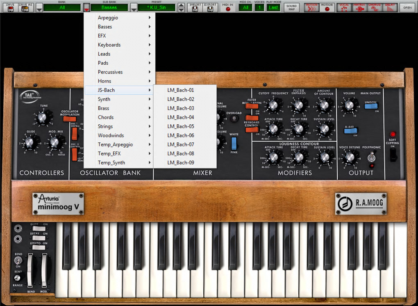
Task: Turn on the A-440 tone switch
Action: tap(350, 131)
